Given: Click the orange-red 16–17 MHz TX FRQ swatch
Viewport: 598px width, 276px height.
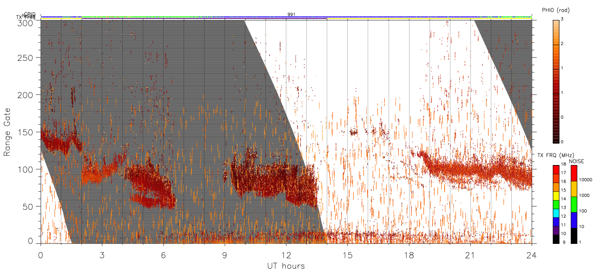Looking at the screenshot, I should [x=556, y=178].
